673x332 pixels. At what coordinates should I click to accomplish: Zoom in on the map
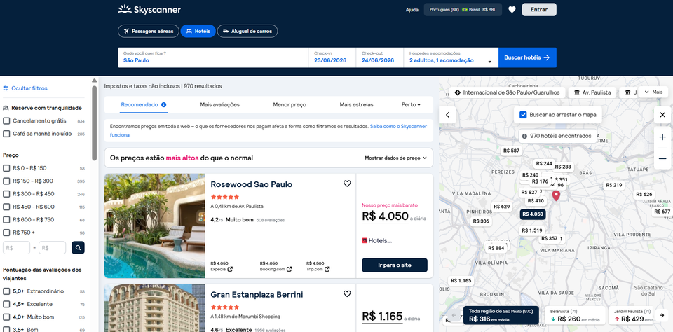click(x=662, y=137)
